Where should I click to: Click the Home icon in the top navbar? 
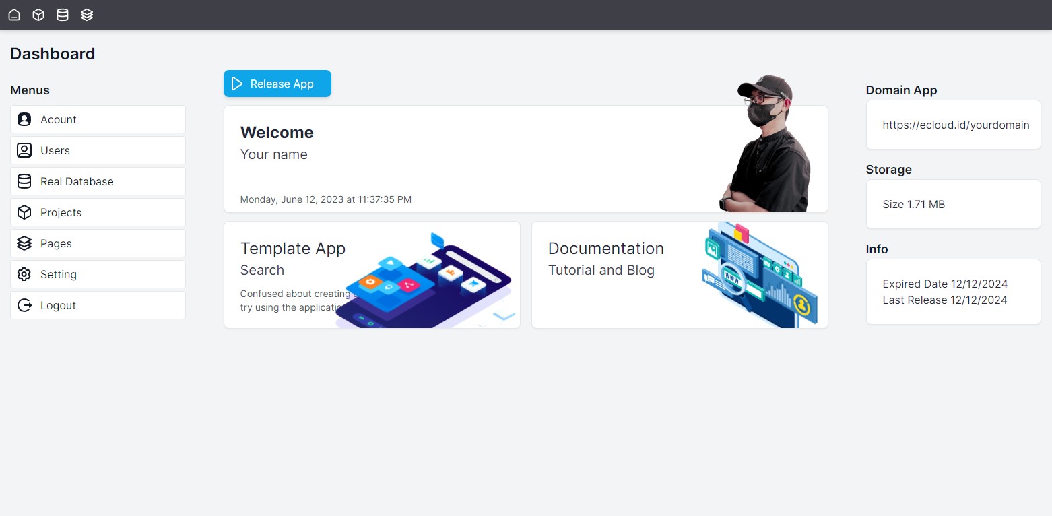click(x=14, y=14)
